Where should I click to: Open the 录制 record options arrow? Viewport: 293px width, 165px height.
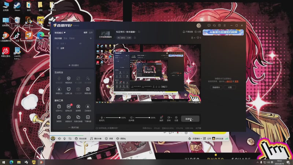[171, 117]
